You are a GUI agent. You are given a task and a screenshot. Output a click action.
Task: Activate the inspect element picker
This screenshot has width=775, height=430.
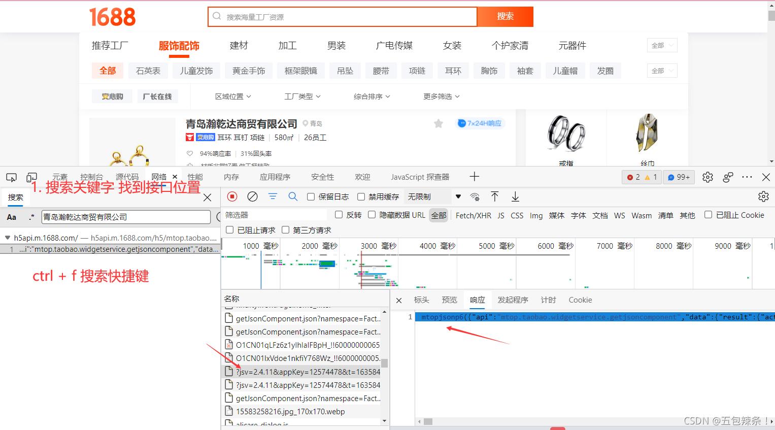pyautogui.click(x=11, y=177)
